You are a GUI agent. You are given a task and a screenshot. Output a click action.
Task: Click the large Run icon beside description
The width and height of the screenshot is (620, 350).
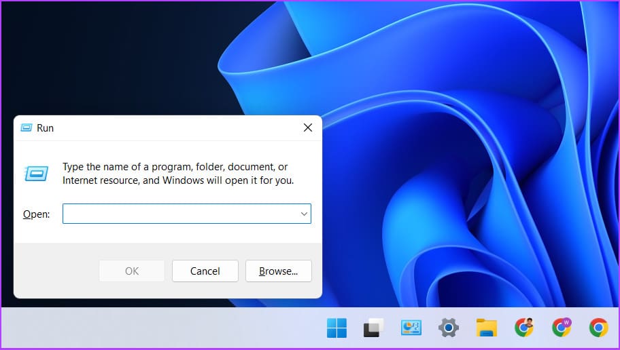click(x=37, y=174)
